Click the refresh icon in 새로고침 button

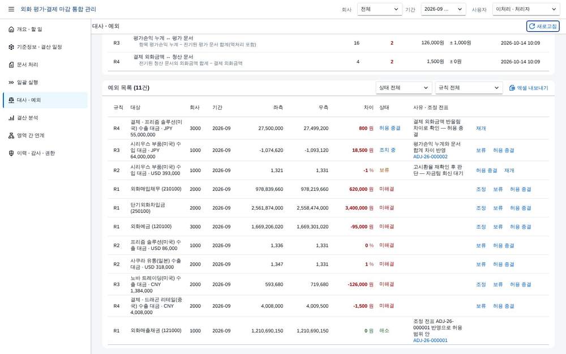[531, 27]
